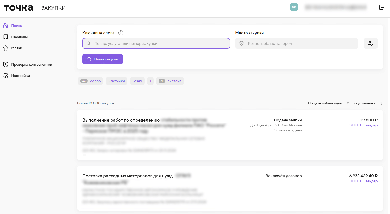The image size is (390, 214).
Task: Click the logout icon in the header
Action: coord(381,7)
